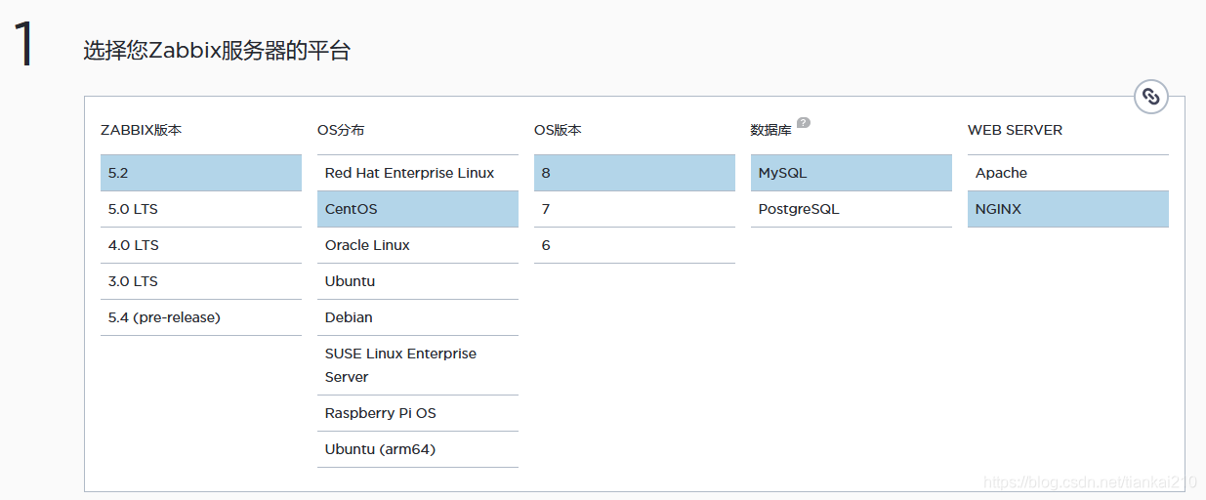Click the OS分布 column header

click(341, 130)
